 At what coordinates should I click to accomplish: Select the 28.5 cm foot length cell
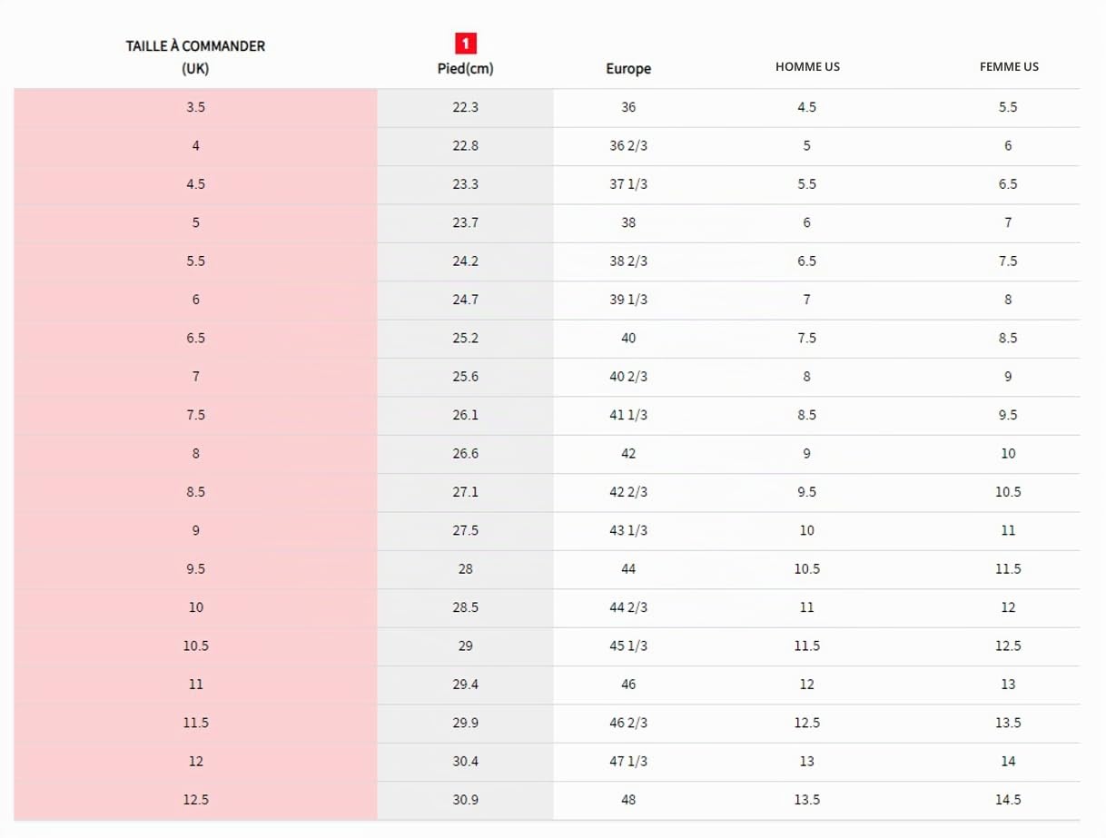pos(465,607)
